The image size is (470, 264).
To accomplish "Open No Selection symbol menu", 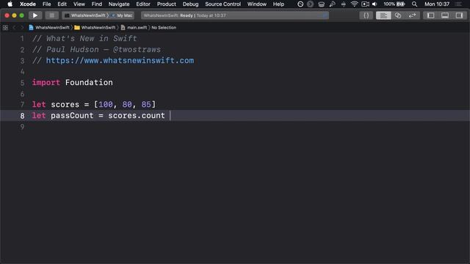I will coord(164,28).
